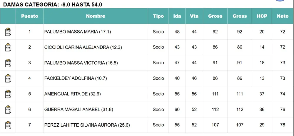Open scorecard icon for Ciccioli Carina Alejandra
The height and width of the screenshot is (136, 294).
click(8, 47)
